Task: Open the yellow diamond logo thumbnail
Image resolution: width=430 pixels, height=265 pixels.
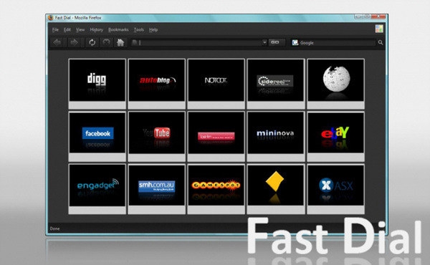Action: pyautogui.click(x=276, y=189)
